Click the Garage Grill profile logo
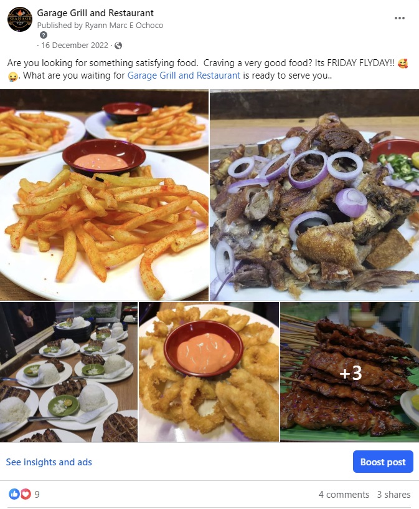 [20, 19]
